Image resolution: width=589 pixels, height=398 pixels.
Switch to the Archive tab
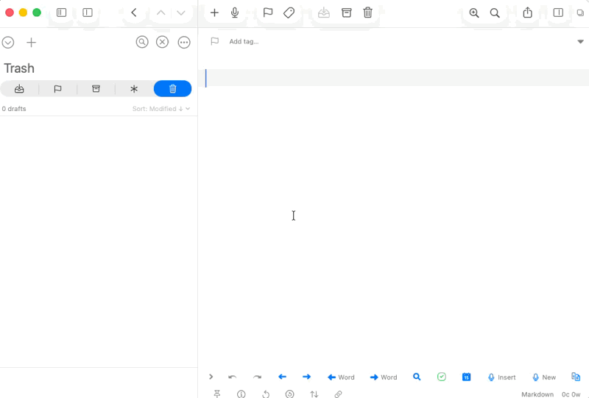(x=96, y=89)
